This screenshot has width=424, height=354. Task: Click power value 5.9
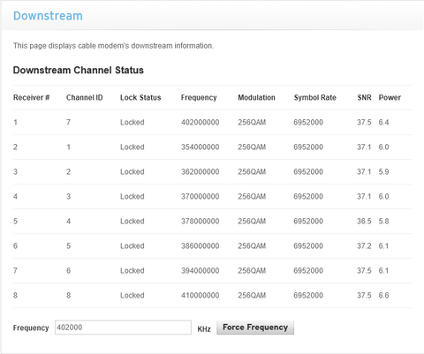pos(383,171)
